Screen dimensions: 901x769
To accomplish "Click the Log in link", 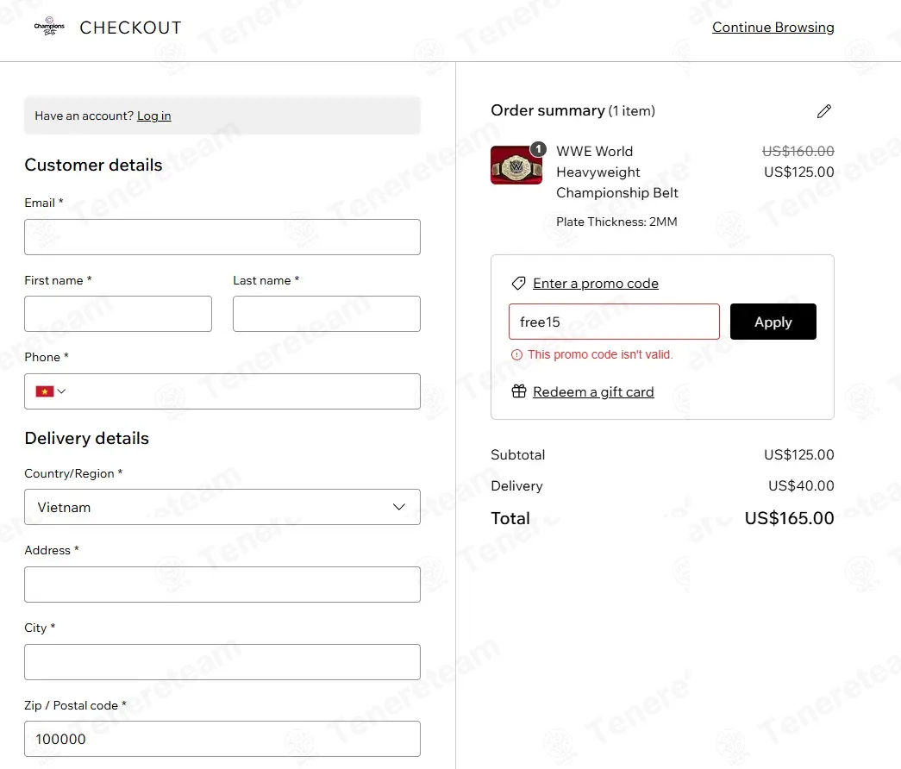I will tap(154, 116).
